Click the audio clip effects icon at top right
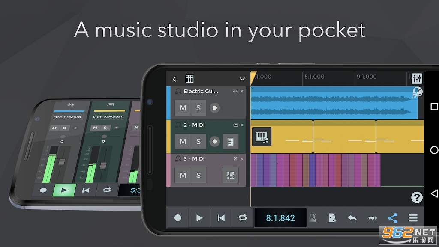The width and height of the screenshot is (439, 247). tap(417, 92)
